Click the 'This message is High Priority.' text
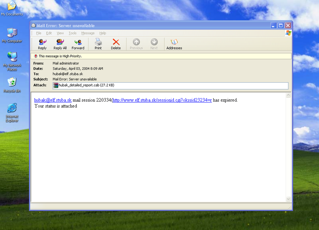 pyautogui.click(x=61, y=56)
